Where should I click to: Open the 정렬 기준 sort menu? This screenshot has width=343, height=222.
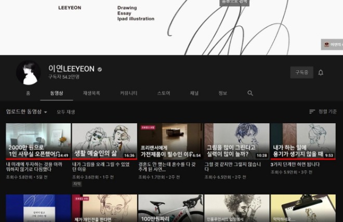tap(327, 112)
